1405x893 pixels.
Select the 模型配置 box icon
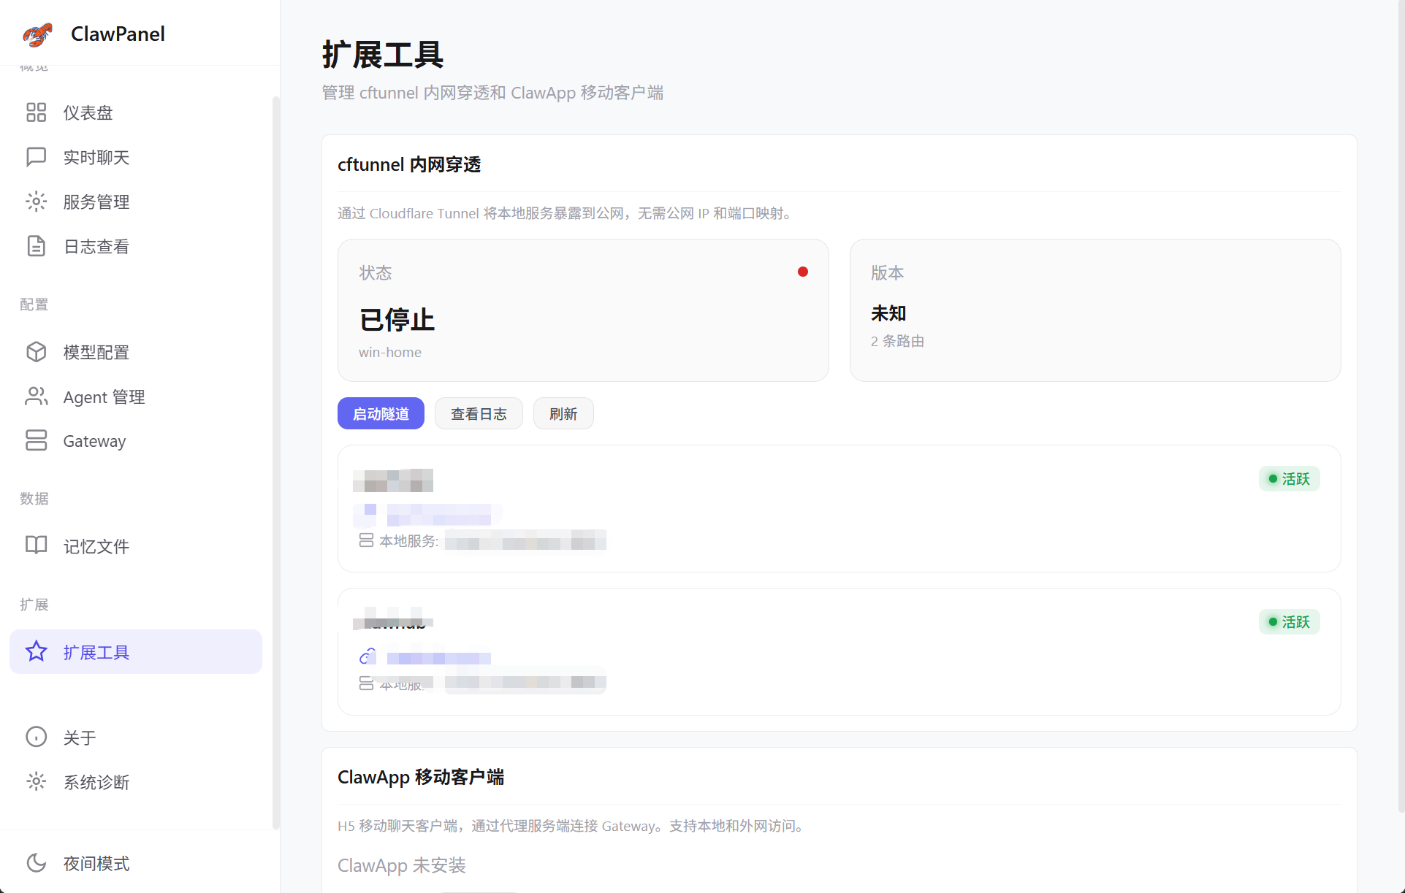pyautogui.click(x=37, y=352)
